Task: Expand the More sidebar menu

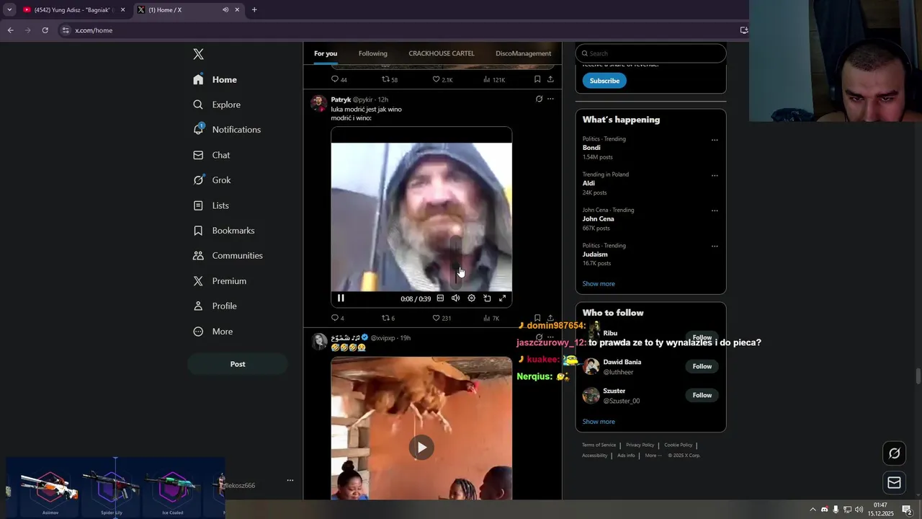Action: [x=213, y=332]
